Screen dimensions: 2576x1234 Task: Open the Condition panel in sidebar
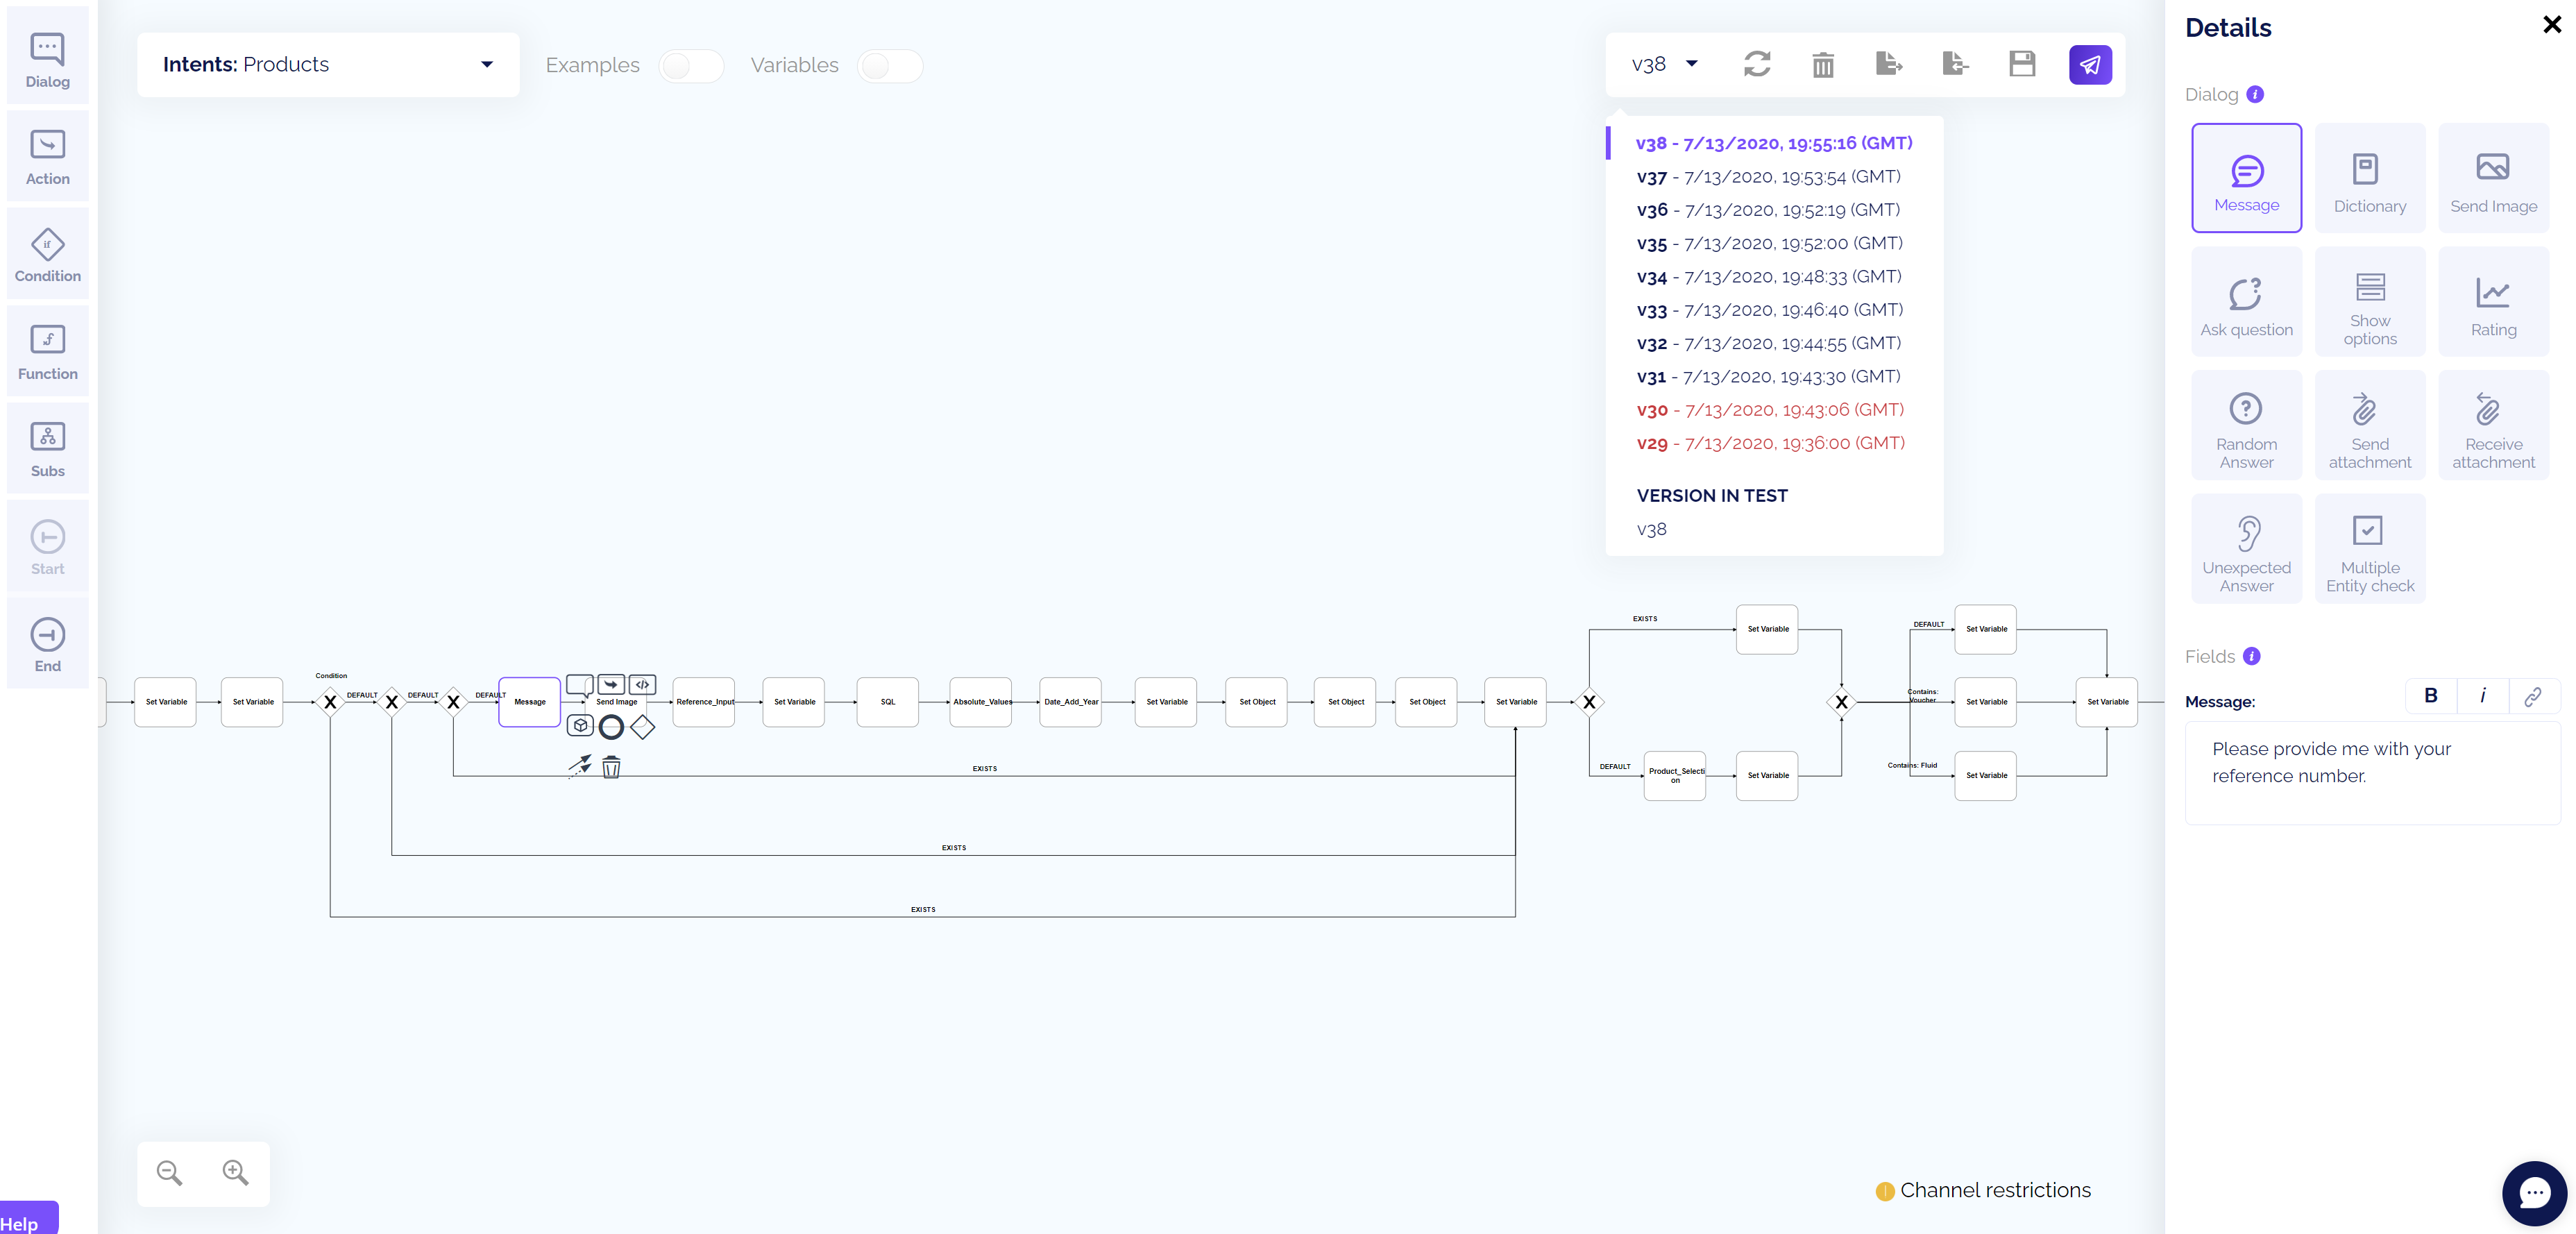pyautogui.click(x=47, y=254)
